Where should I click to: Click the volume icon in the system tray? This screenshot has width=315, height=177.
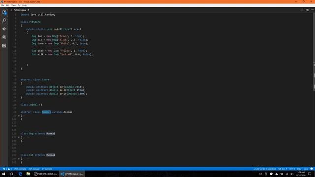(292, 174)
